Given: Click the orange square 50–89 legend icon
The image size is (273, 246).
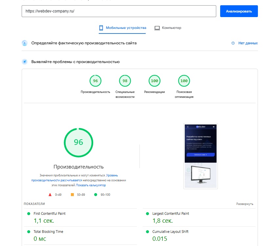Looking at the screenshot, I should click(x=72, y=195).
